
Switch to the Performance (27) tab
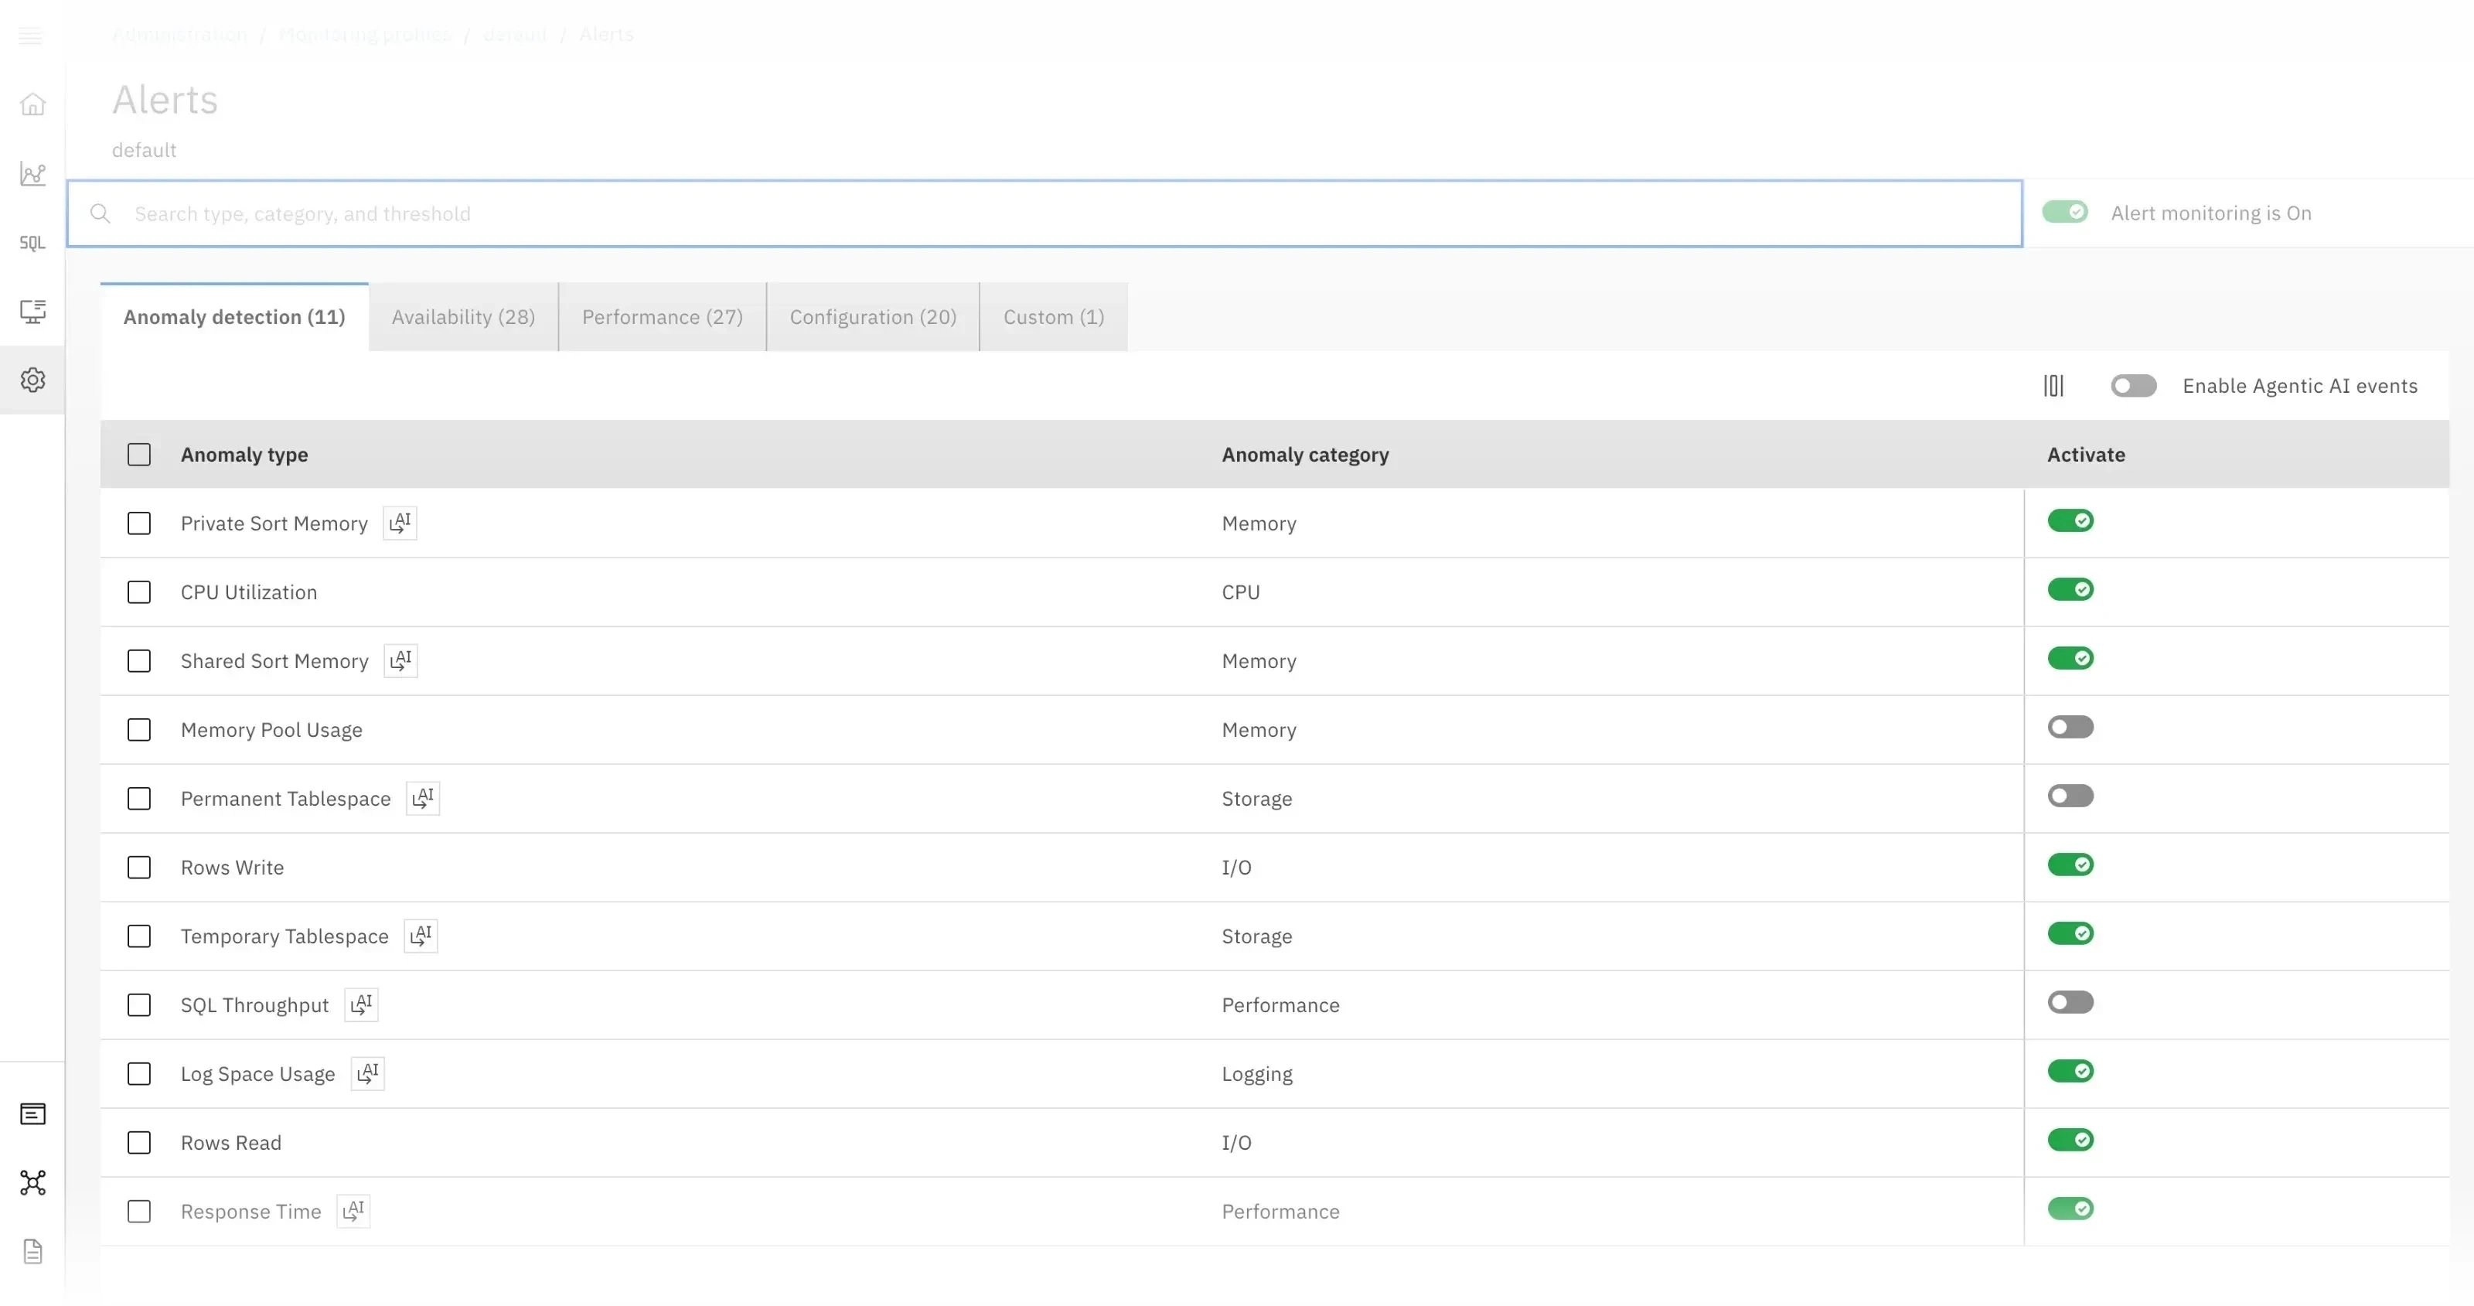point(663,317)
